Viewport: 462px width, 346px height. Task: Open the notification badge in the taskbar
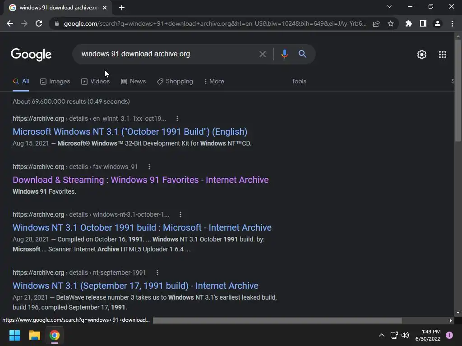[x=449, y=335]
